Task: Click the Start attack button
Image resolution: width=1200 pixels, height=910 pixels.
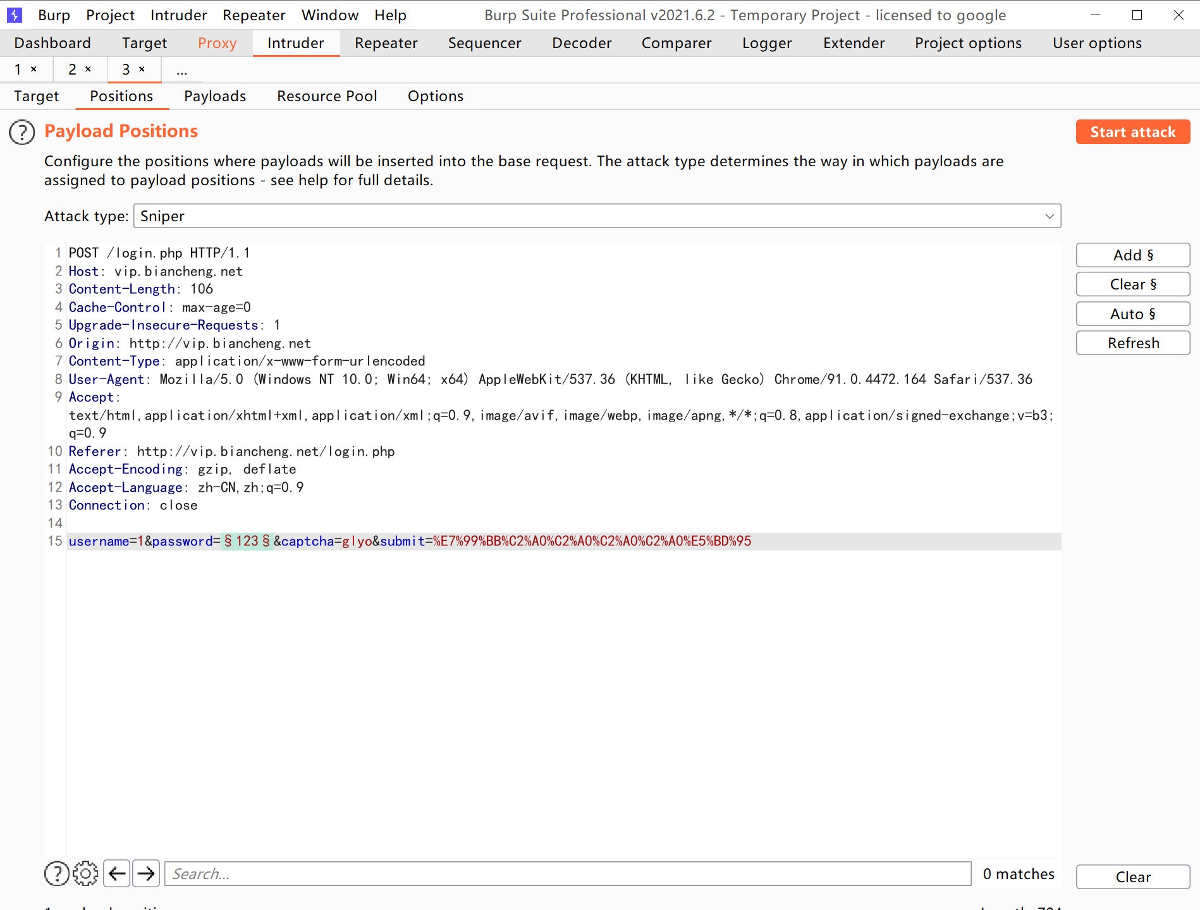Action: pos(1133,132)
